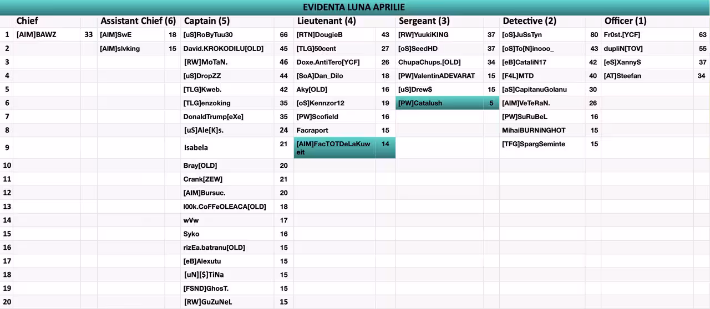710x309 pixels.
Task: Select the [uS]RoByTuu30 cell
Action: coord(227,34)
